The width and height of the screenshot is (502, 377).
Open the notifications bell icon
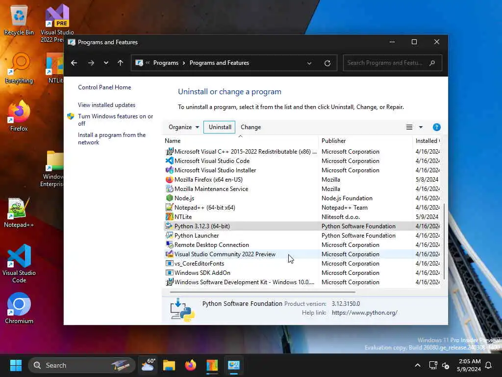(488, 365)
